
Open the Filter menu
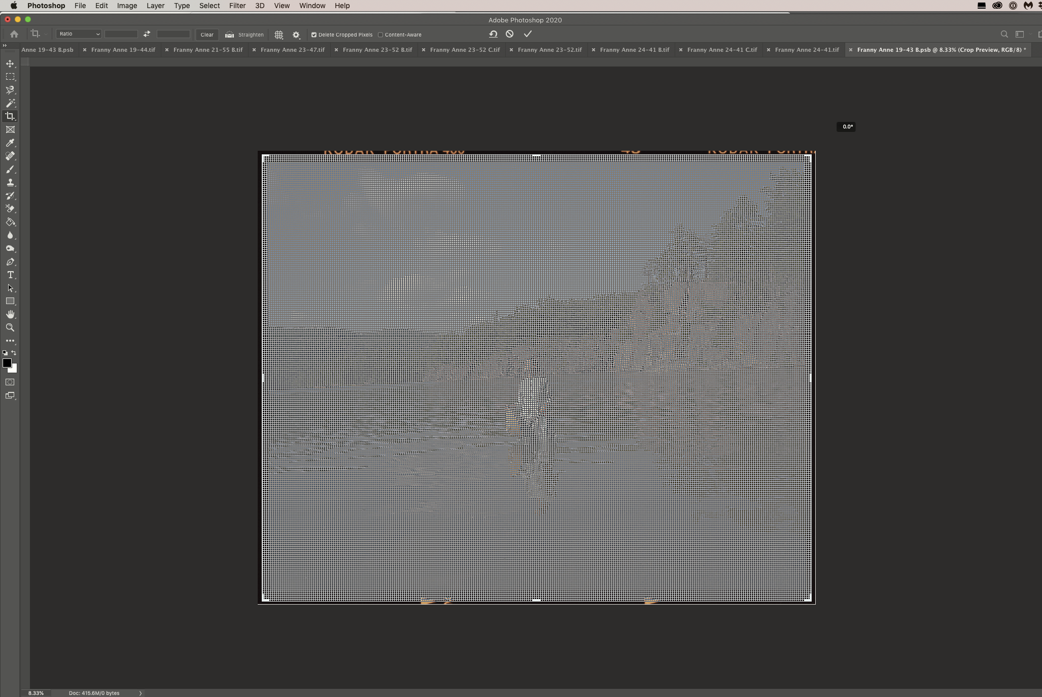click(x=237, y=6)
